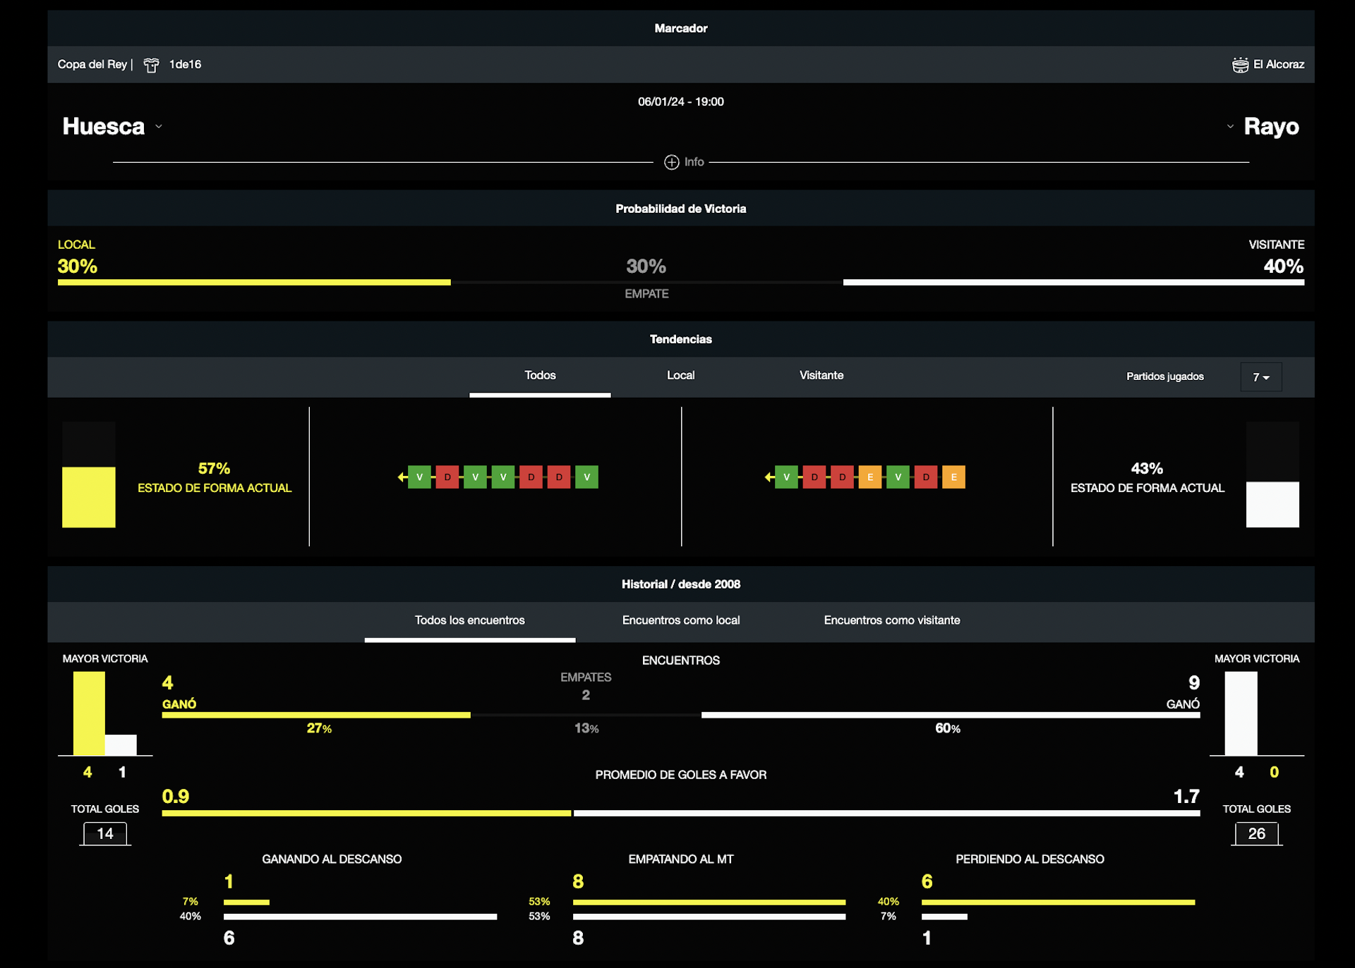The height and width of the screenshot is (968, 1355).
Task: Click the 1.7 goal average value
Action: click(x=1186, y=797)
